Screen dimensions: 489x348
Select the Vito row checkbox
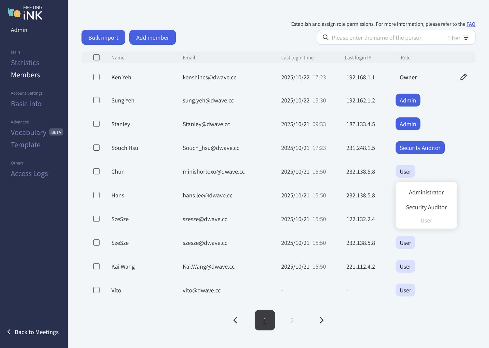click(x=96, y=290)
